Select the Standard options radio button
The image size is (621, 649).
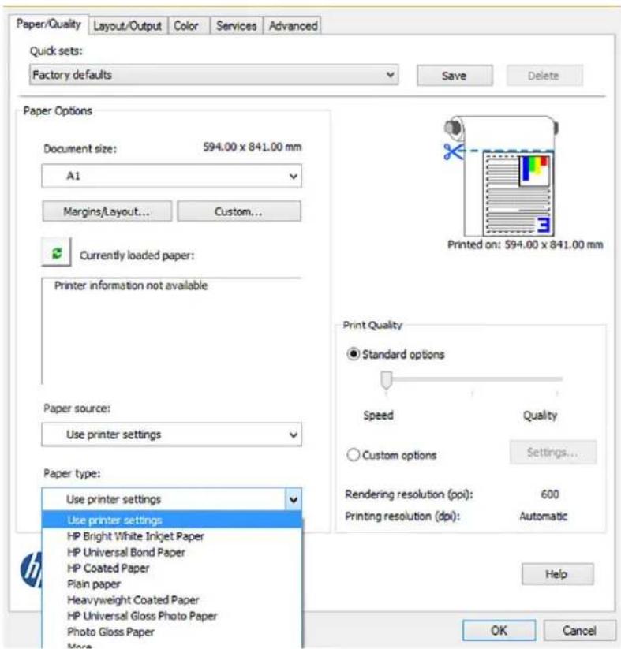[x=353, y=354]
